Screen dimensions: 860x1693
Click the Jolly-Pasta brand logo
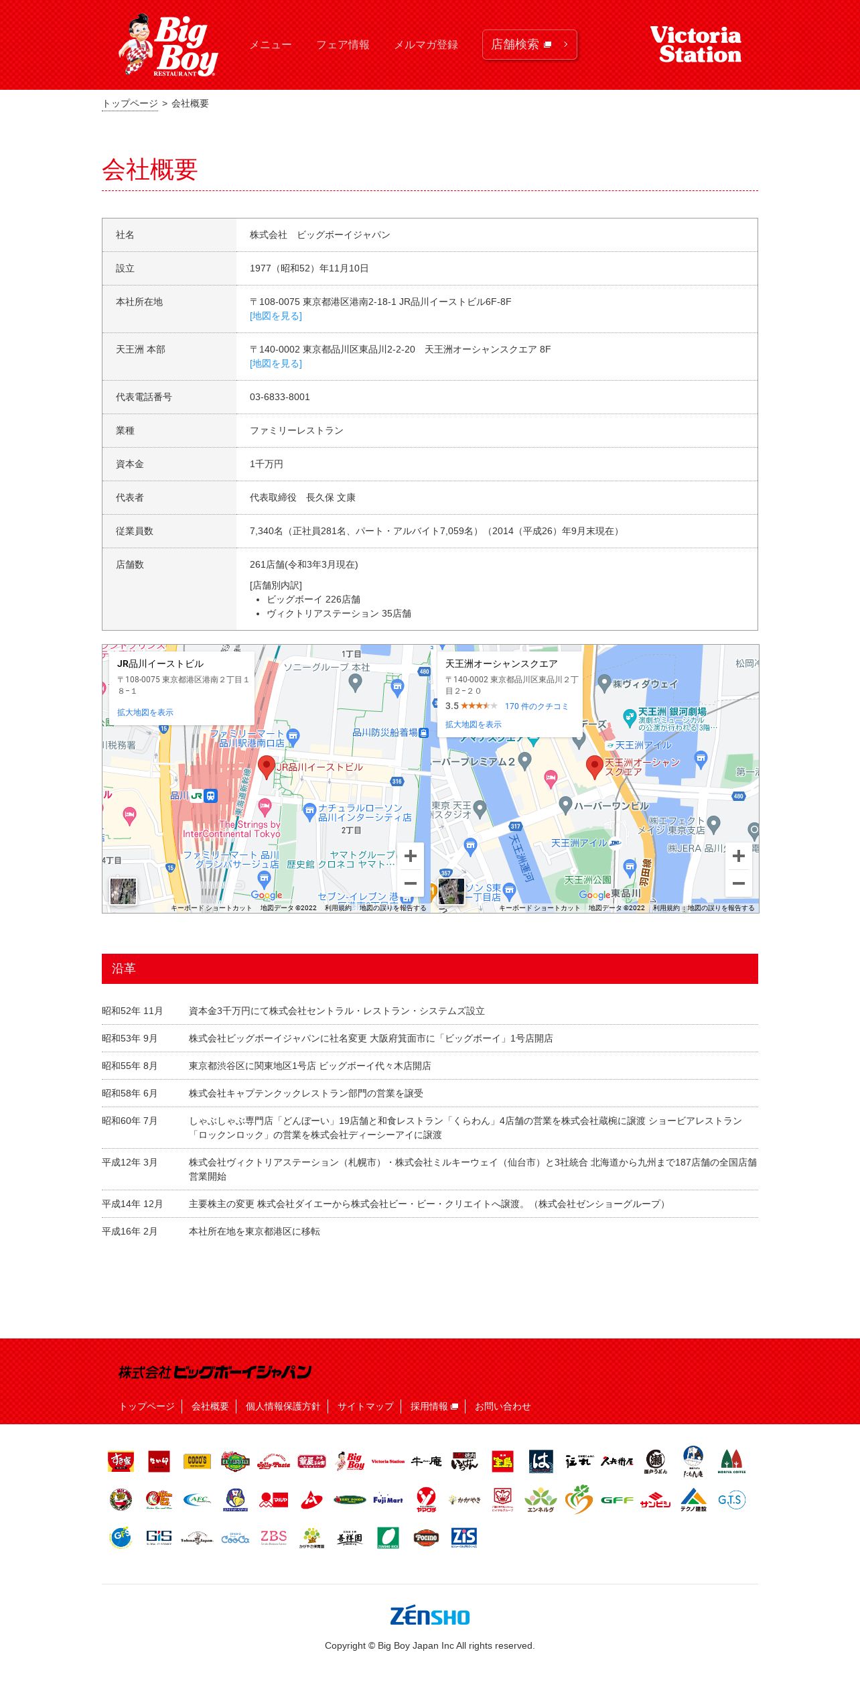click(x=273, y=1461)
